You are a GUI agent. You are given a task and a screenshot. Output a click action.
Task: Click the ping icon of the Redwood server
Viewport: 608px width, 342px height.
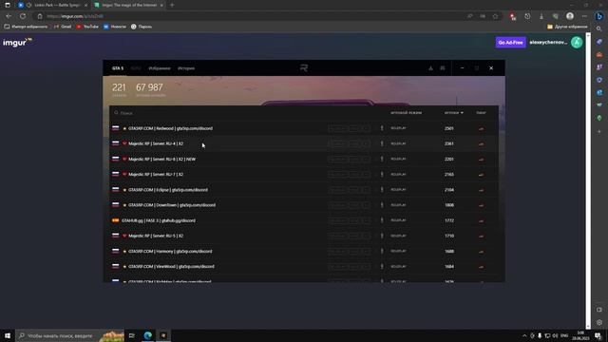pos(481,129)
